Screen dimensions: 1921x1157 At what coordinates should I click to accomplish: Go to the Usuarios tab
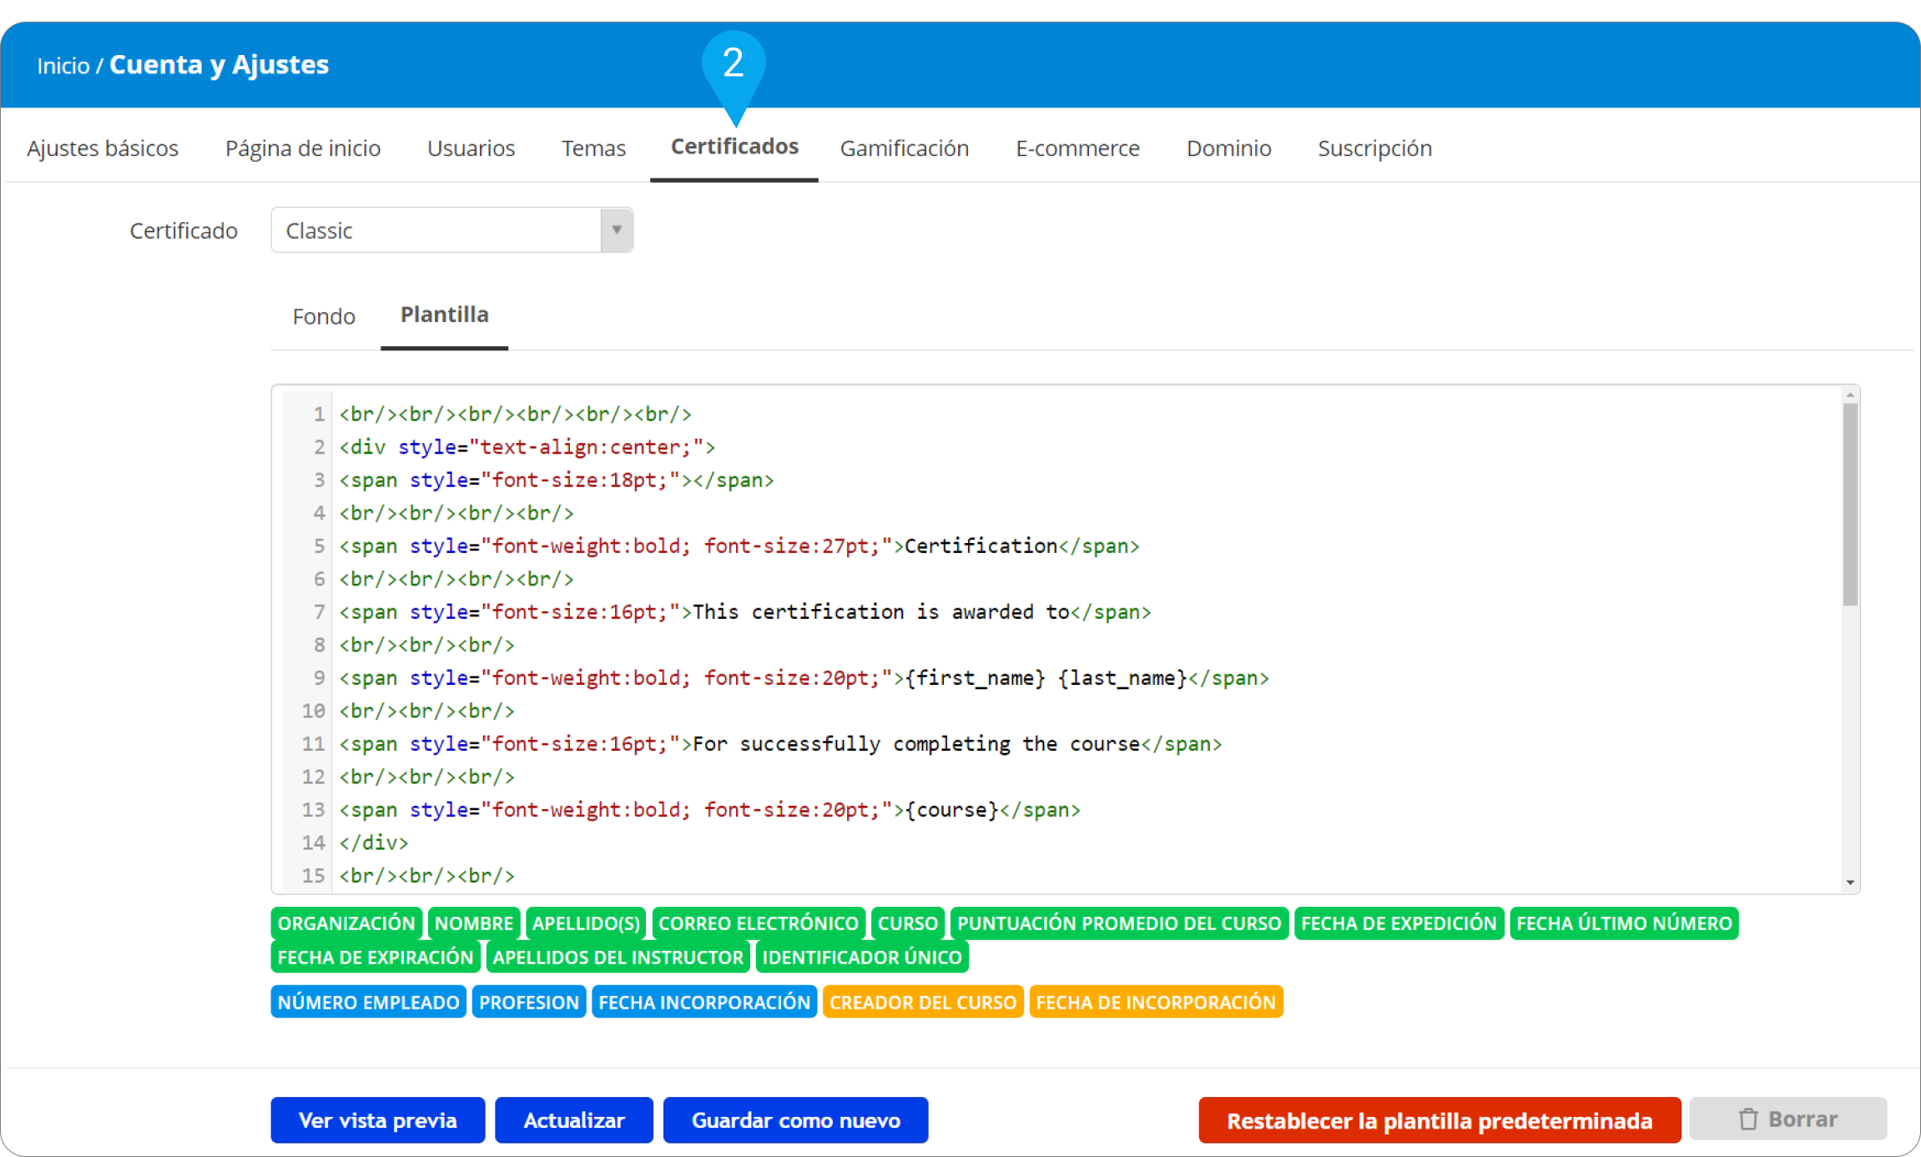[471, 148]
